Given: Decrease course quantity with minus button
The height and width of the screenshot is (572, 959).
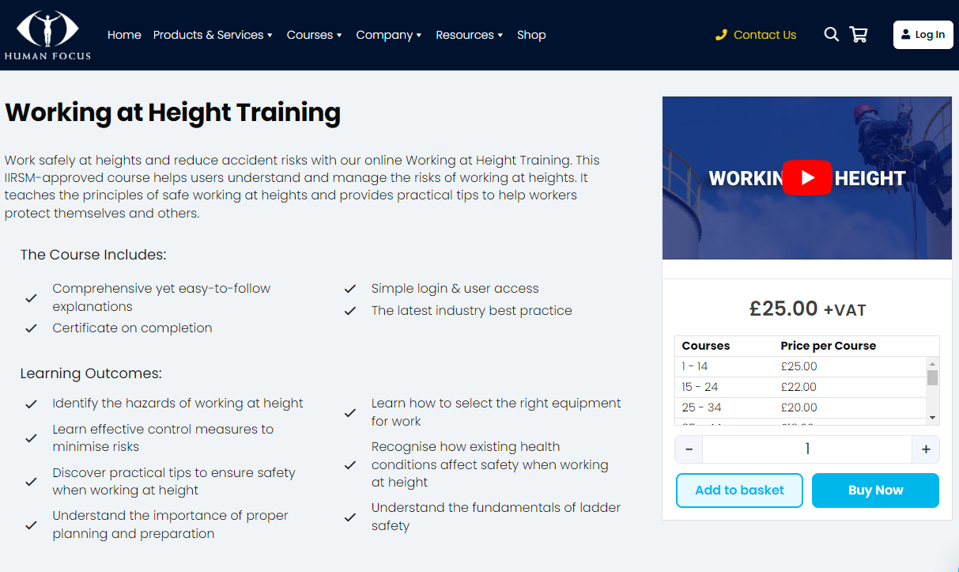Looking at the screenshot, I should point(689,449).
